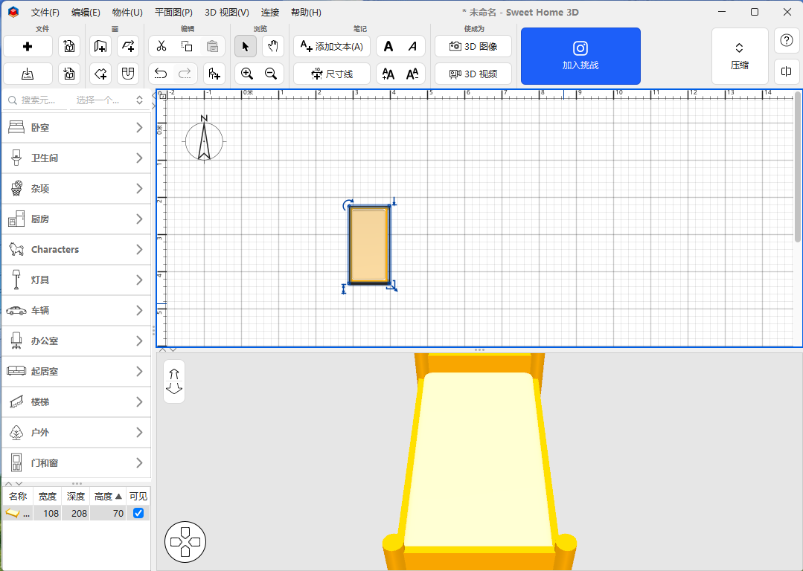Expand the 厨房 furniture category

(76, 219)
